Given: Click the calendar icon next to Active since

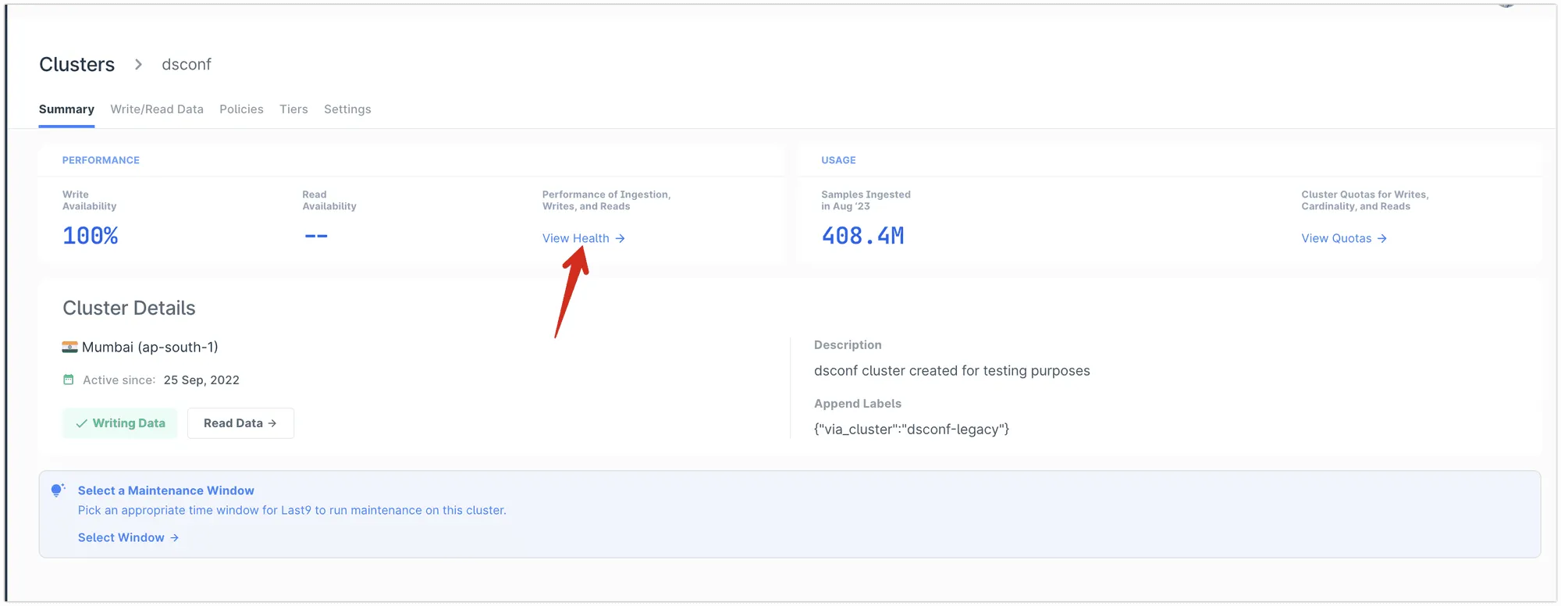Looking at the screenshot, I should tap(69, 380).
